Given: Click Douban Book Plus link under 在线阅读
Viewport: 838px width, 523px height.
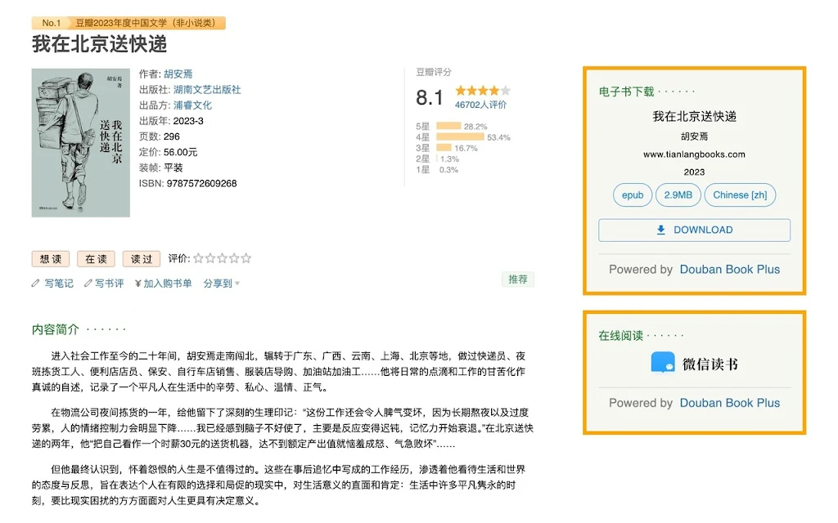Looking at the screenshot, I should [729, 403].
